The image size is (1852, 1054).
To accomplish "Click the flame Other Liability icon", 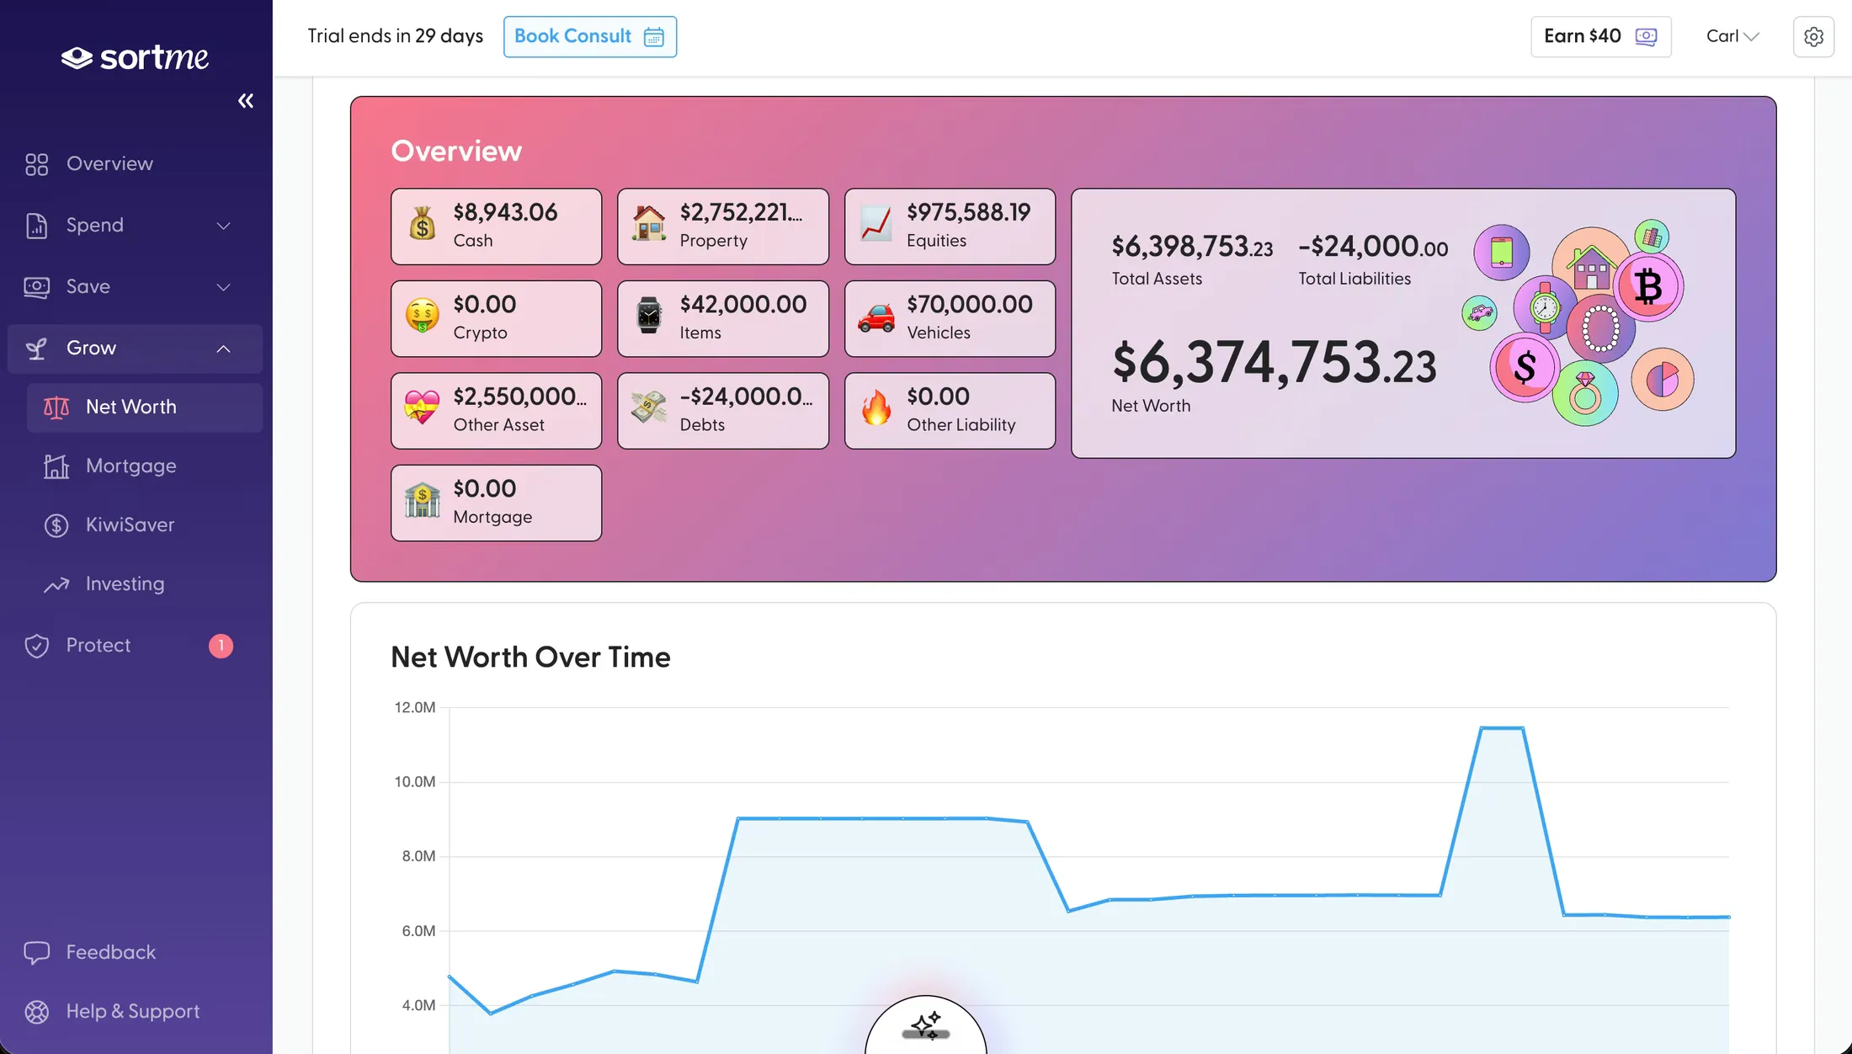I will (876, 407).
